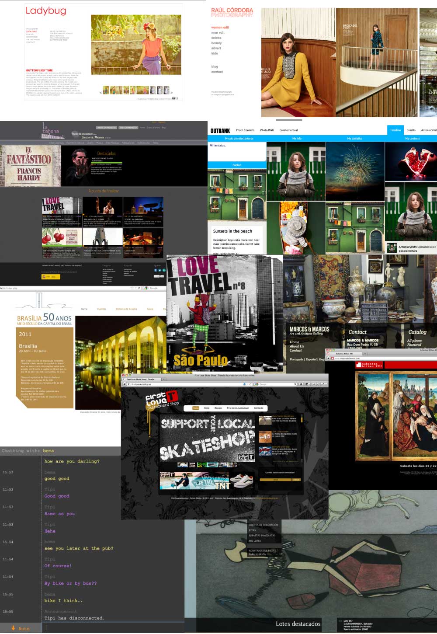Open 'men edit' on Raúl Córdoba site

[x=218, y=33]
